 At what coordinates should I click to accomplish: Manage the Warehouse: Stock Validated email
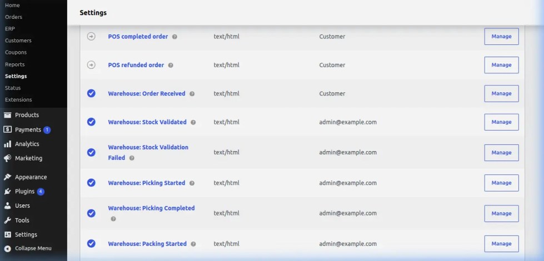501,122
